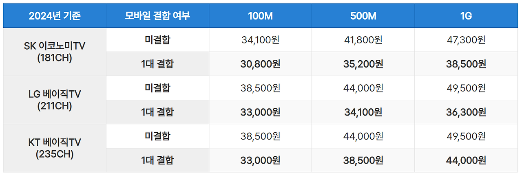
Task: Click the 100M column header
Action: tap(261, 16)
